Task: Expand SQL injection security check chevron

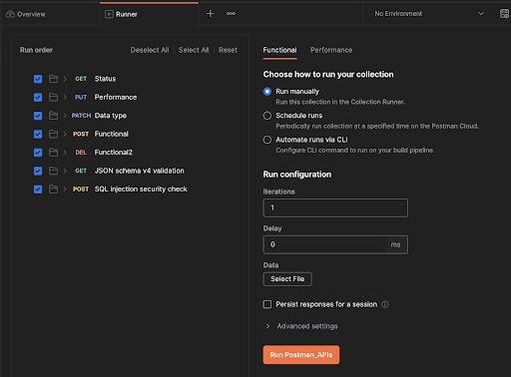Action: [65, 189]
